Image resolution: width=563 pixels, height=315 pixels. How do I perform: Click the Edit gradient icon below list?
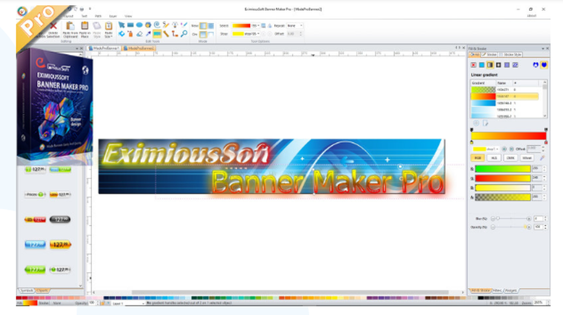coord(485,123)
